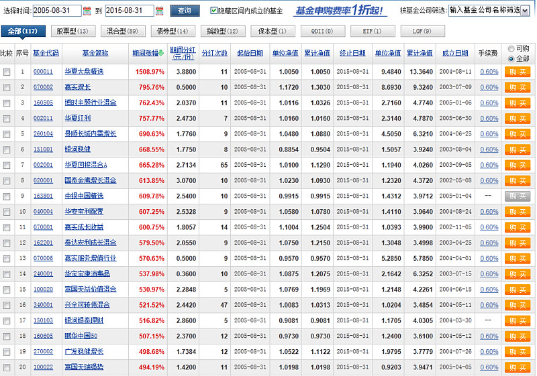Click 0.60% fee link for 鹏华中国50
This screenshot has width=537, height=376.
(x=489, y=336)
